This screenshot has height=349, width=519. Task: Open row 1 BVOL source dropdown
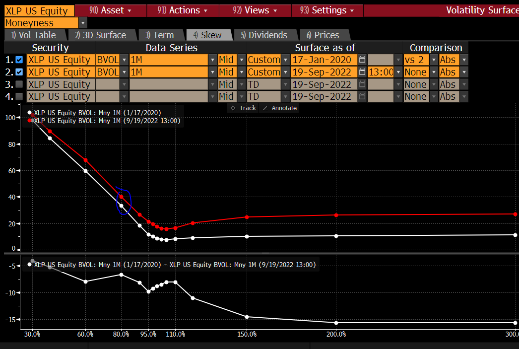tap(124, 60)
